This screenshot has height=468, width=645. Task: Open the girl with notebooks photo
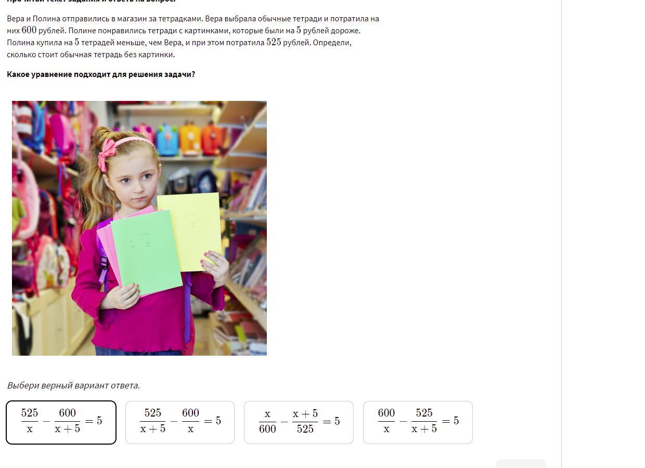pos(139,228)
